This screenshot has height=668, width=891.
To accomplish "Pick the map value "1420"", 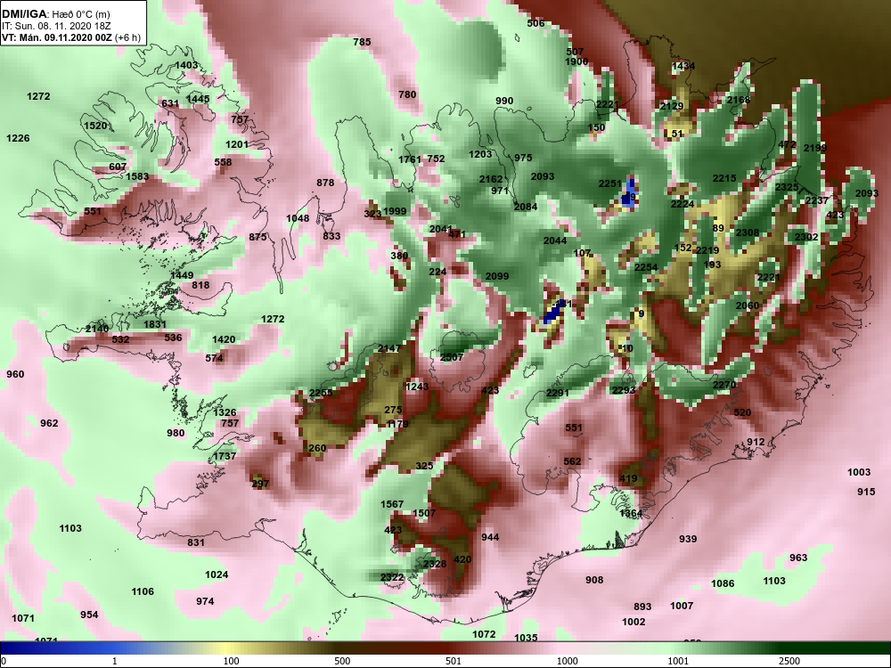I will pyautogui.click(x=224, y=339).
